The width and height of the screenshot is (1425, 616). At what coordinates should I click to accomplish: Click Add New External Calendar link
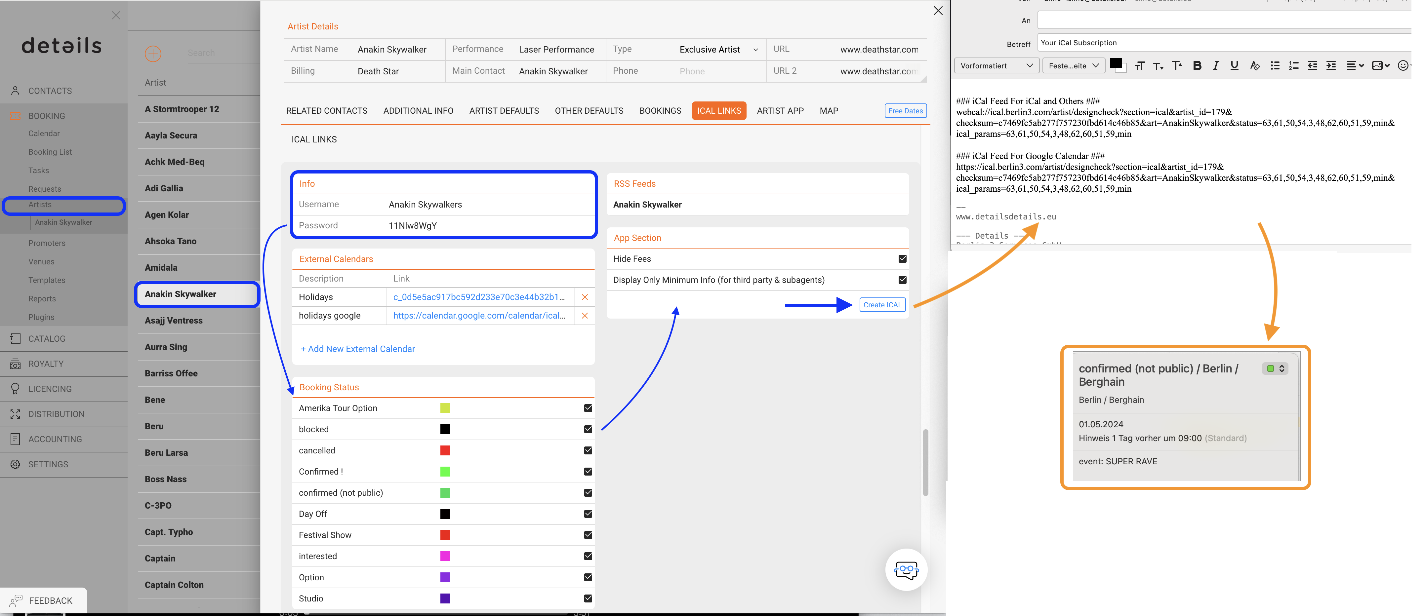357,349
